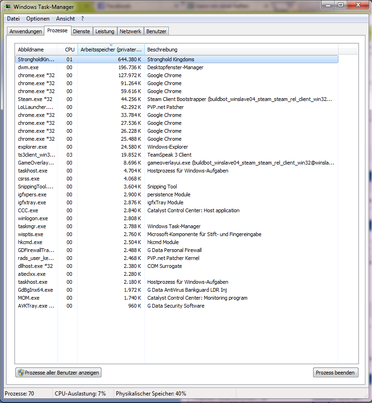Select the explorer.exe process
This screenshot has height=403, width=372.
(177, 147)
